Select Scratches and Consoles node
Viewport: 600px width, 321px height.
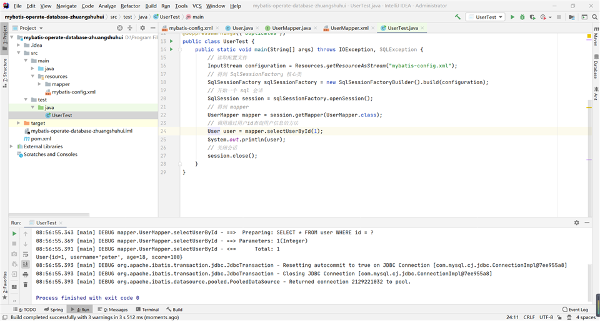[50, 154]
